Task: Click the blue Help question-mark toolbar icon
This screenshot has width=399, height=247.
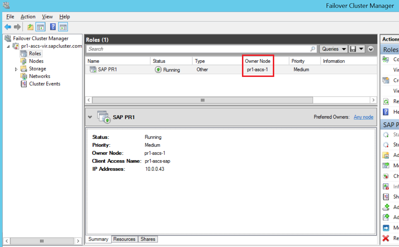Action: click(53, 27)
